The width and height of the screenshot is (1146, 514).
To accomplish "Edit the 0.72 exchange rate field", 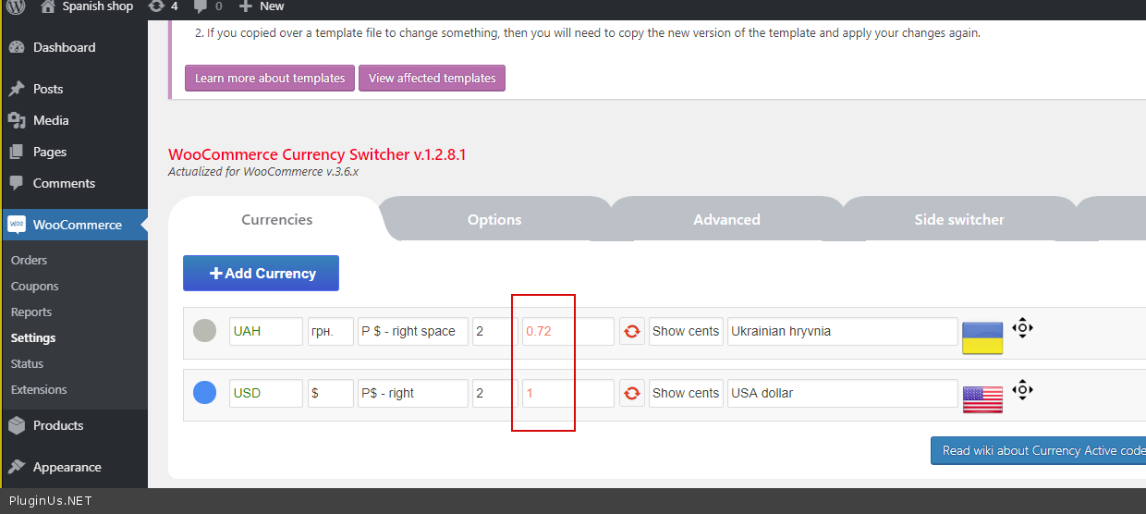I will point(568,331).
